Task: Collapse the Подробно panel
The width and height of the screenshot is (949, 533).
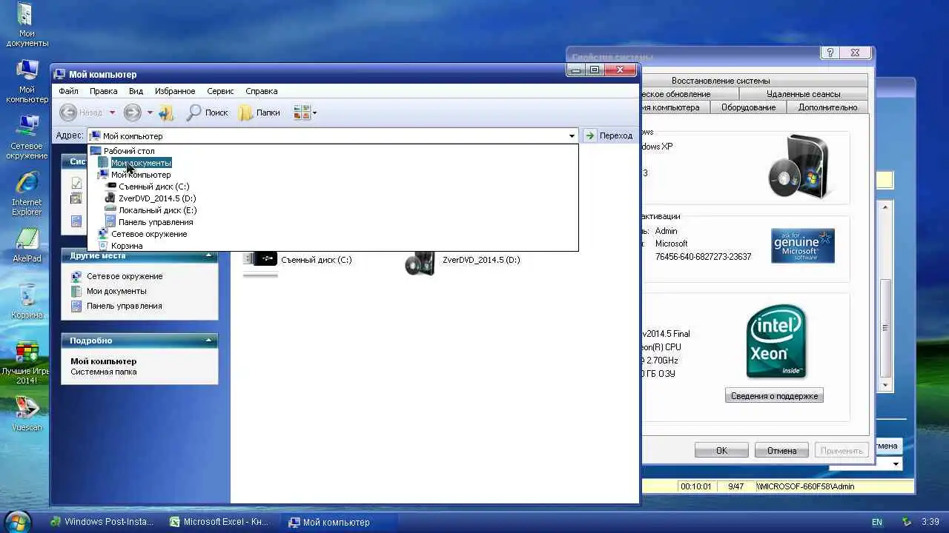Action: [208, 341]
